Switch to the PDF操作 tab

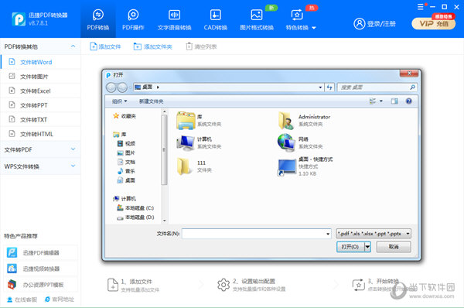tap(133, 19)
